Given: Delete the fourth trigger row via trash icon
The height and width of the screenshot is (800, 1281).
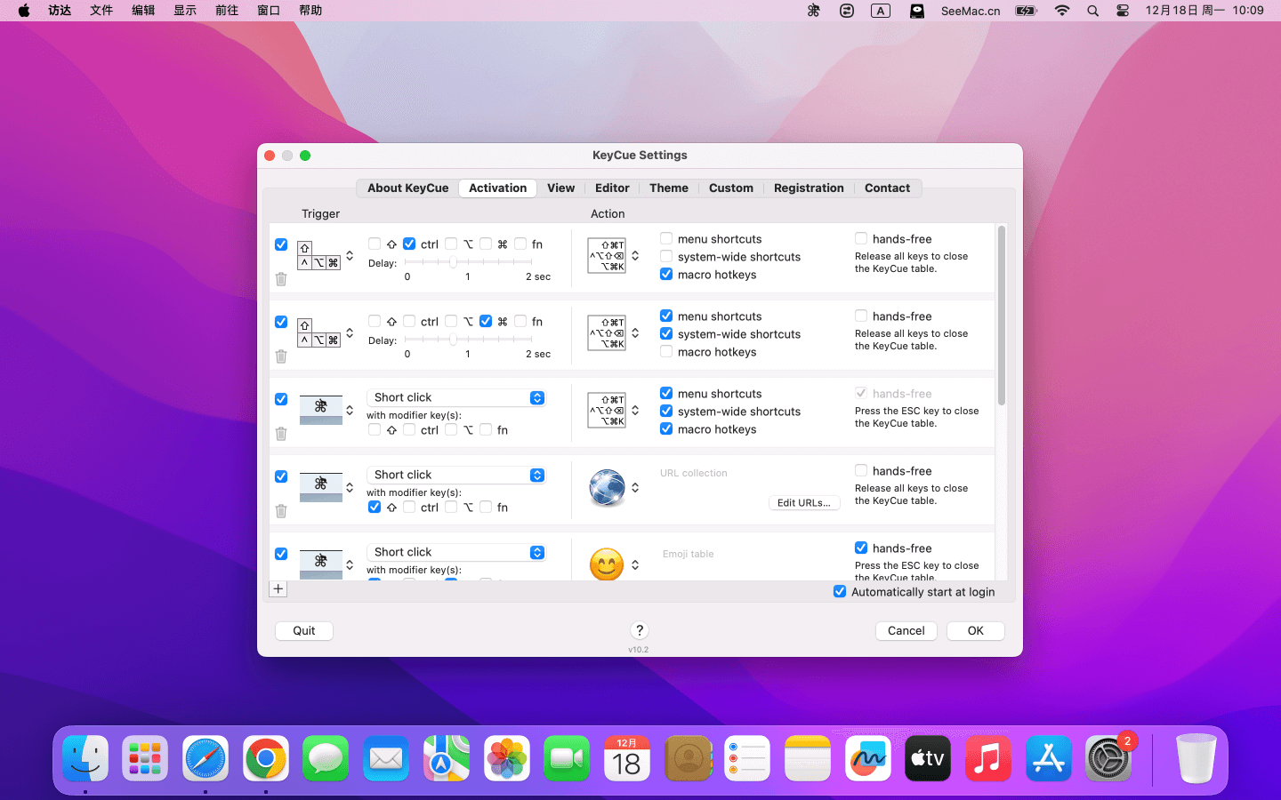Looking at the screenshot, I should point(281,511).
